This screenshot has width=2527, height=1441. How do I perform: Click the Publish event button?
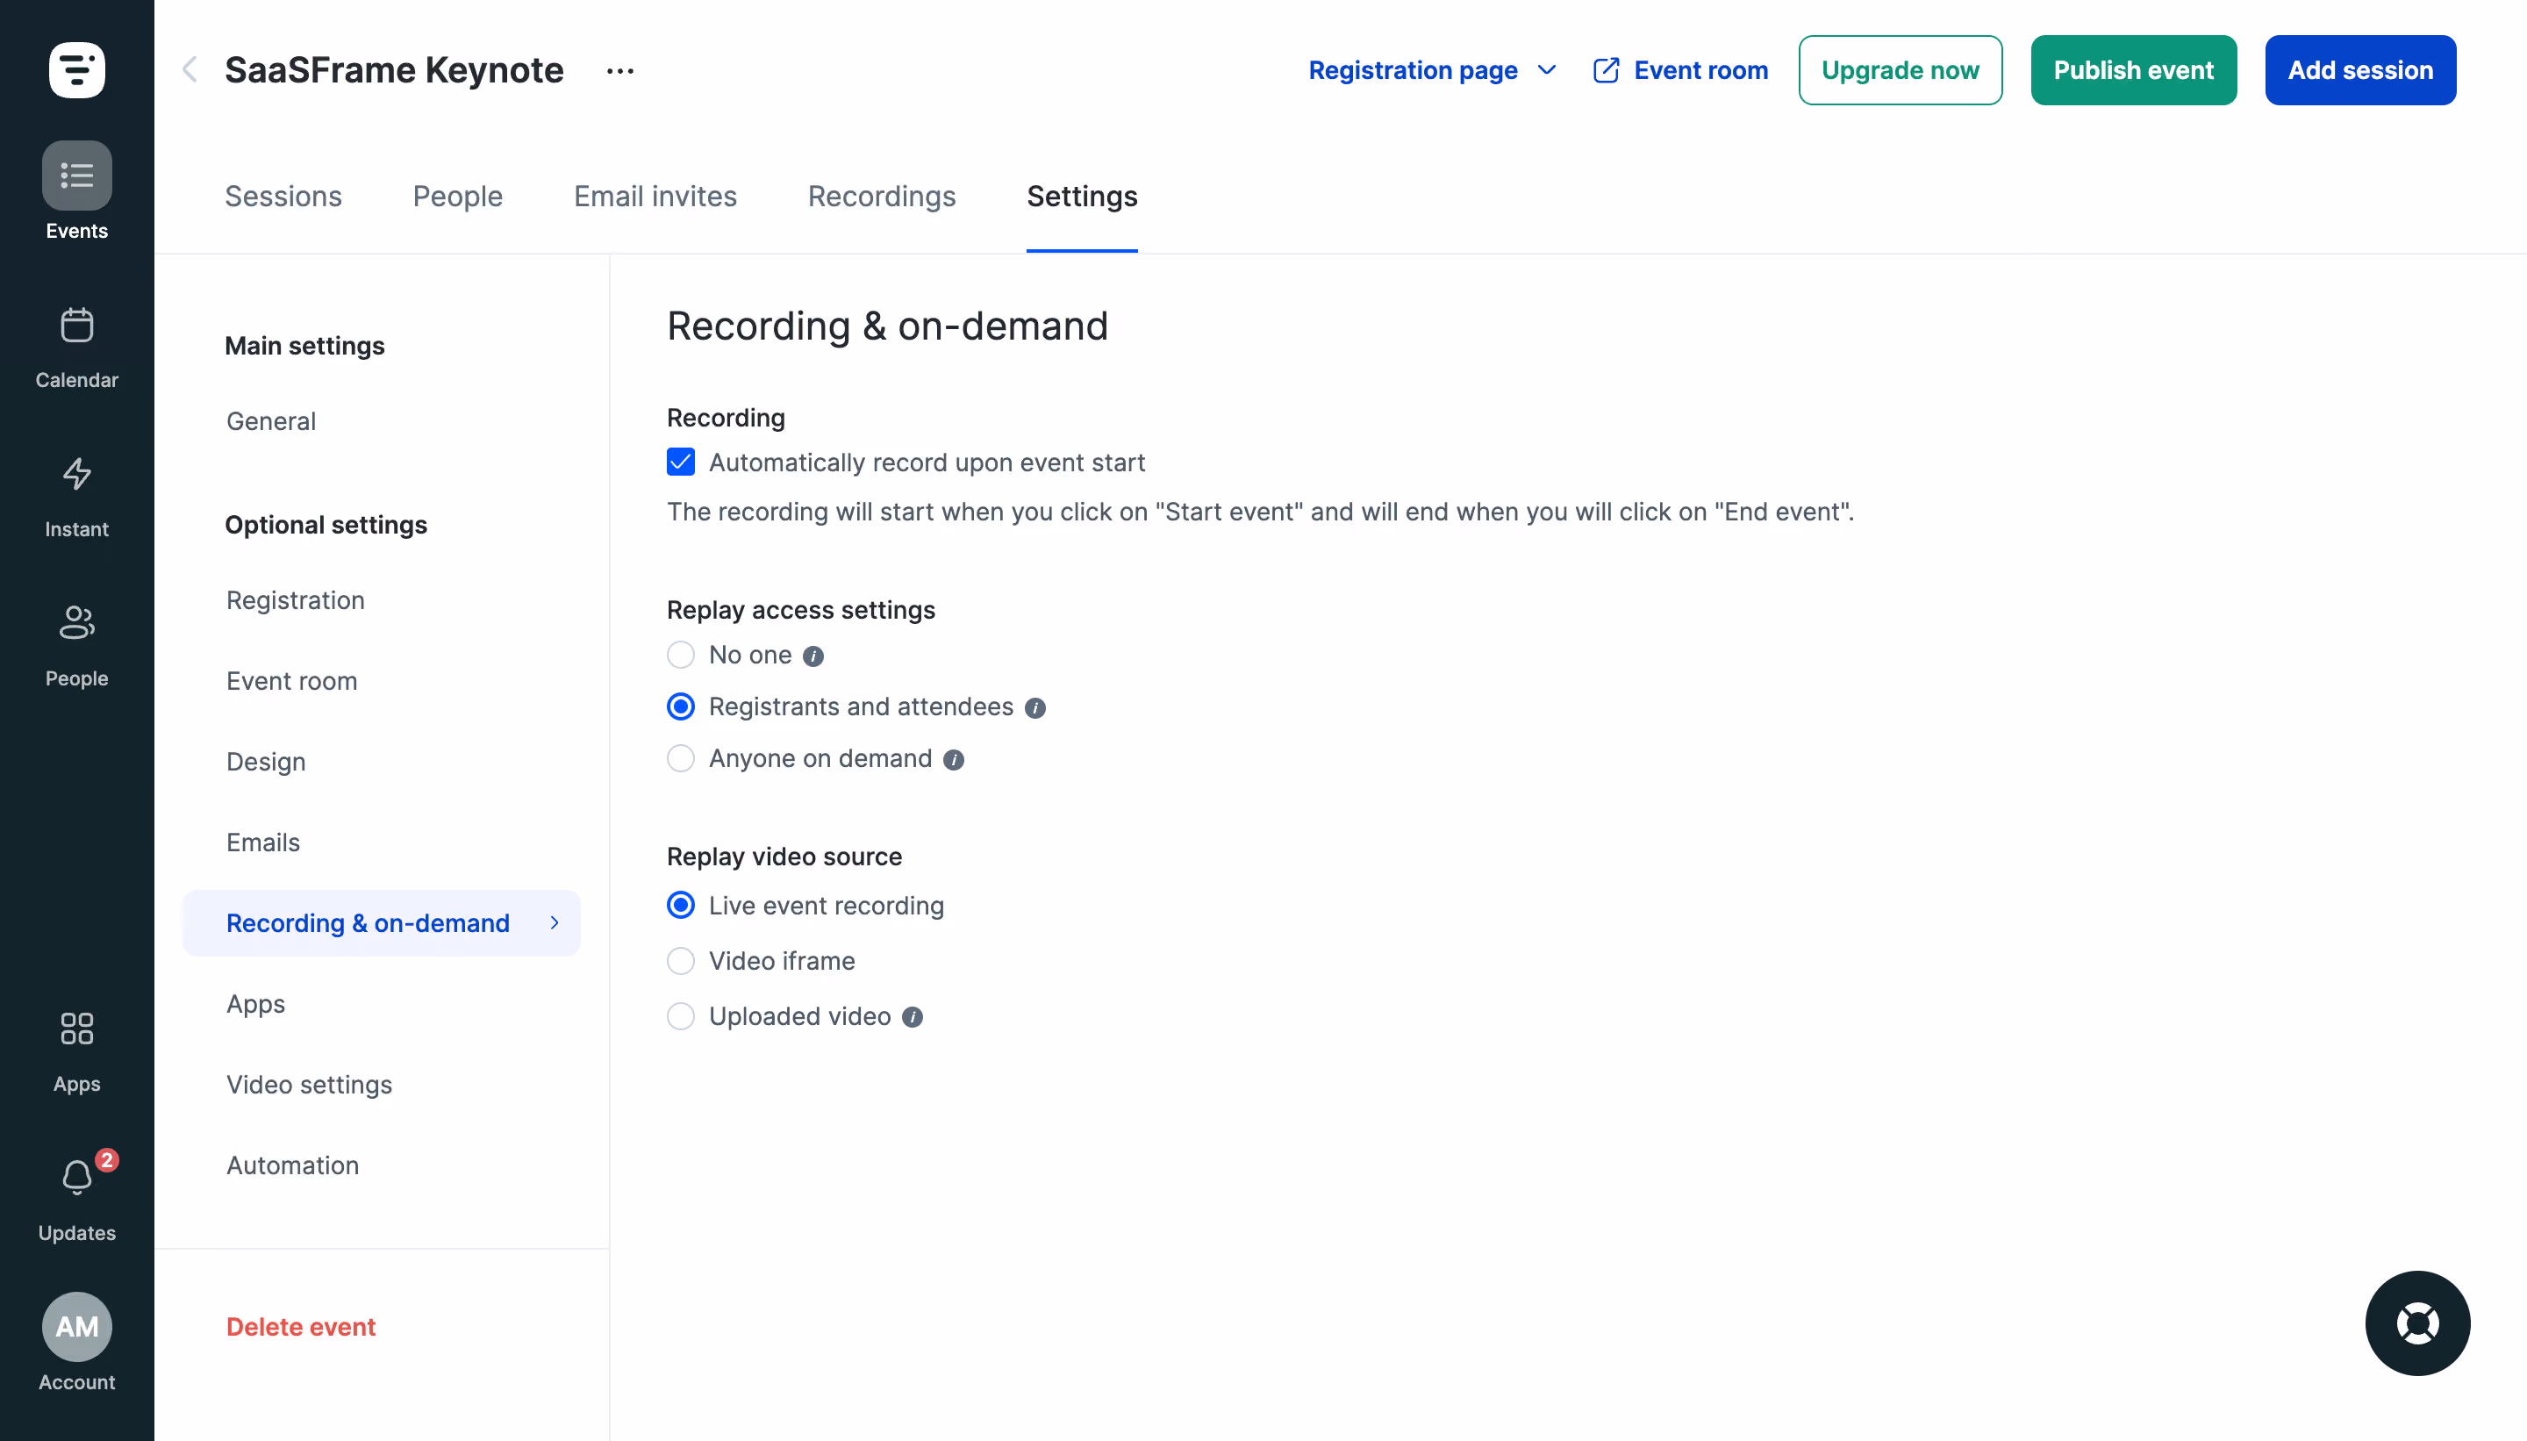tap(2133, 70)
